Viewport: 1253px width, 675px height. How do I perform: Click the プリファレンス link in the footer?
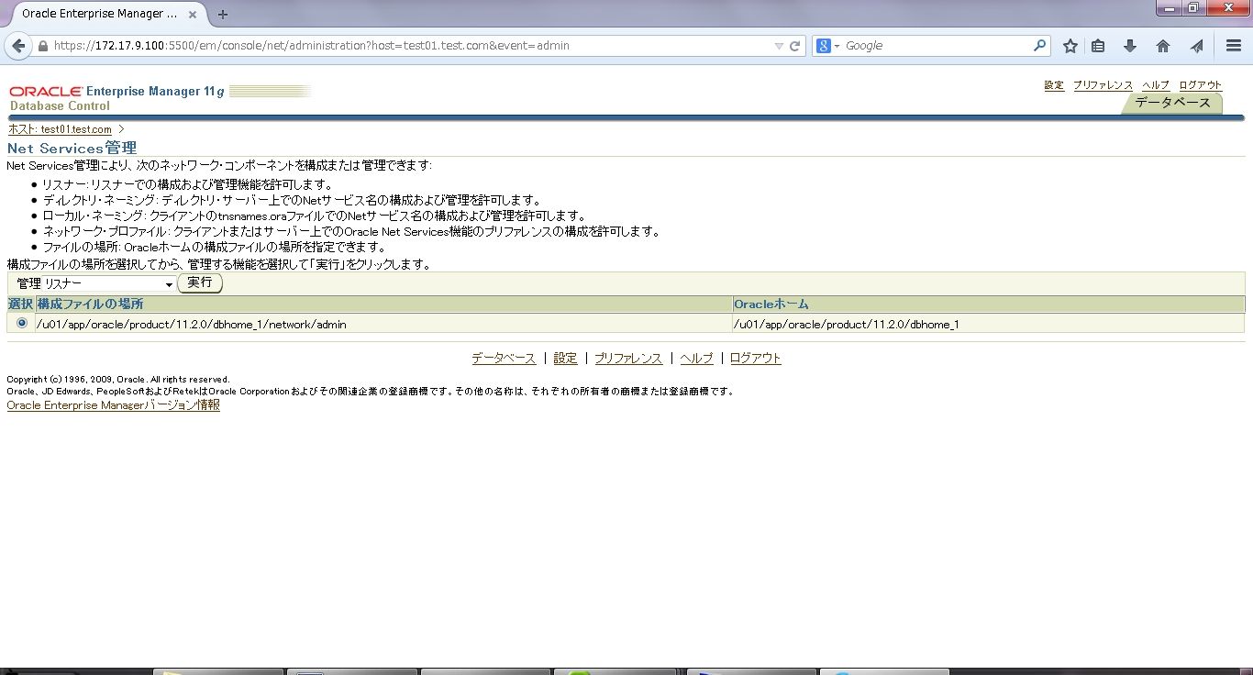click(x=628, y=359)
